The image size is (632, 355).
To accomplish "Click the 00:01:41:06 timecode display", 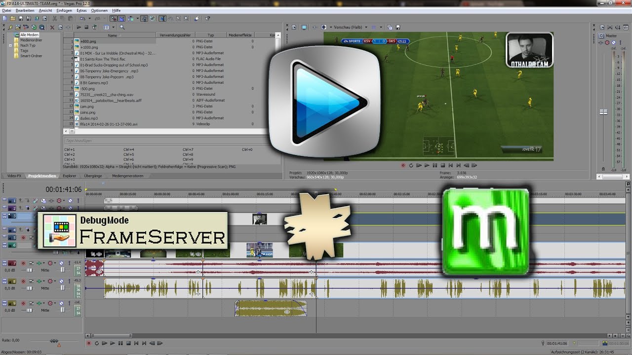I will click(64, 189).
